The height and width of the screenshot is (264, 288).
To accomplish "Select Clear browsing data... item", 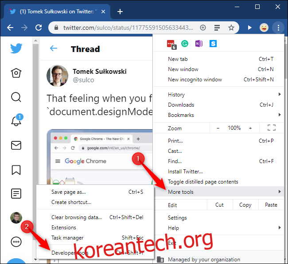I will pyautogui.click(x=95, y=217).
